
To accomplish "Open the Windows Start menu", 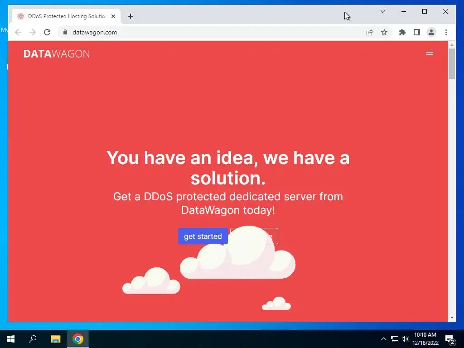I will point(11,339).
